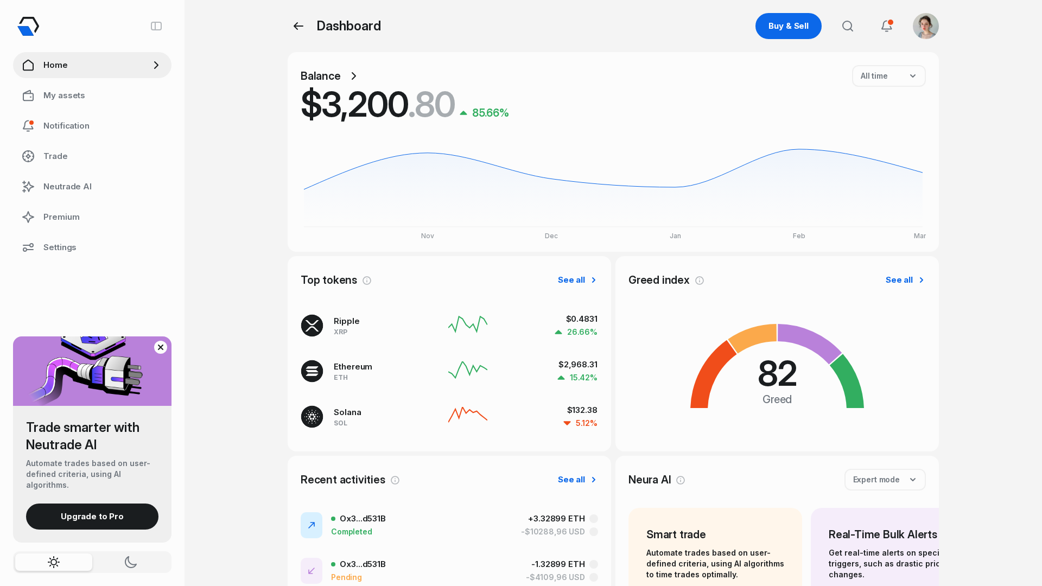The image size is (1042, 586).
Task: Open the All time period dropdown
Action: 888,76
